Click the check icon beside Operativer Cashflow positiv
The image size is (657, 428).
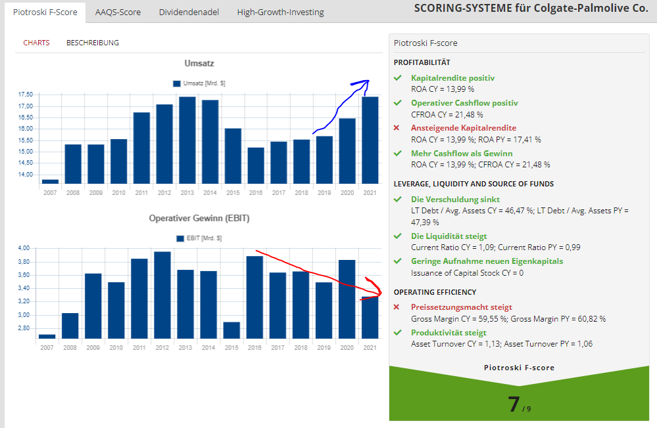tap(398, 103)
